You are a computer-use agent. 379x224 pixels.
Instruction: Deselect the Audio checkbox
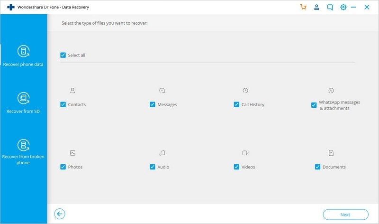click(153, 167)
